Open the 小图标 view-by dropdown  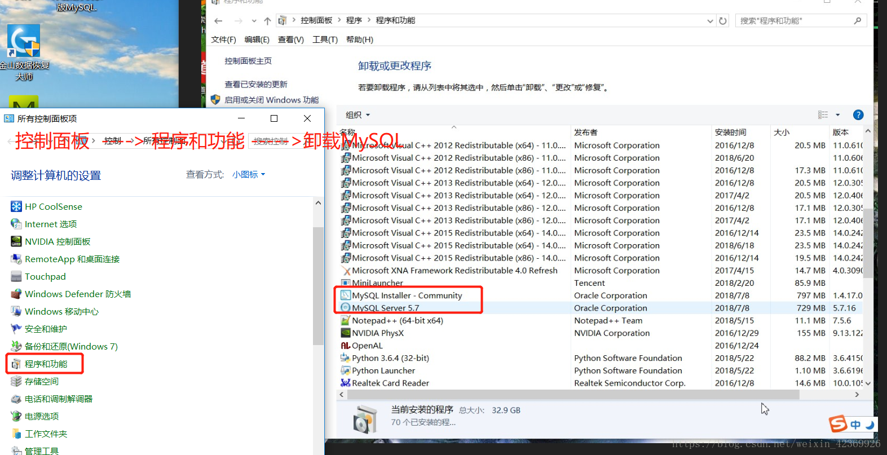coord(249,175)
